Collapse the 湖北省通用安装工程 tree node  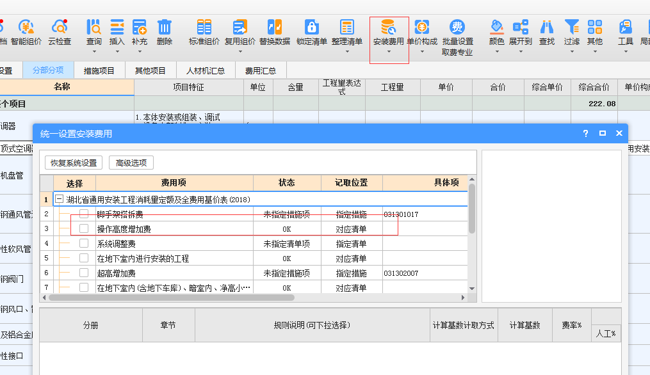(58, 198)
